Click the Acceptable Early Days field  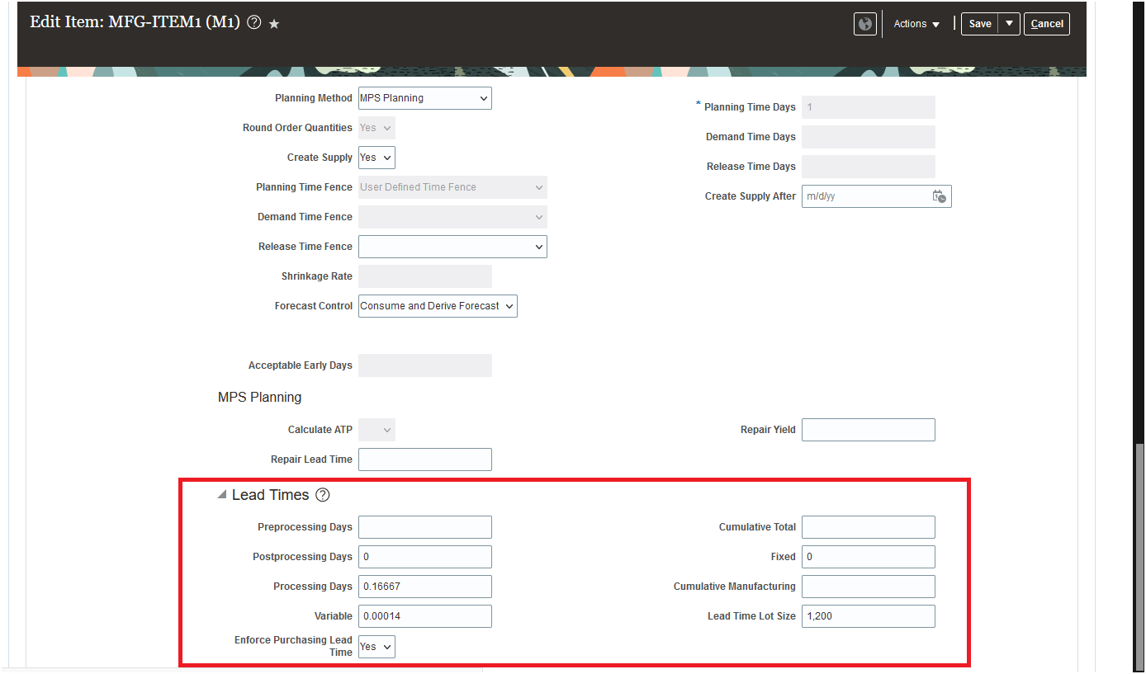coord(425,365)
